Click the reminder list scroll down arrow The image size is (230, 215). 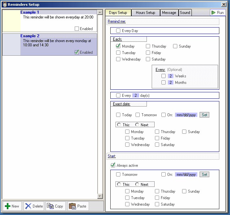[x=100, y=196]
